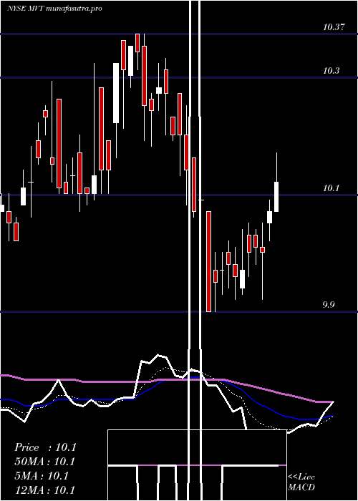The width and height of the screenshot is (358, 501).
Task: Select the 10.37 price level label
Action: tap(334, 27)
